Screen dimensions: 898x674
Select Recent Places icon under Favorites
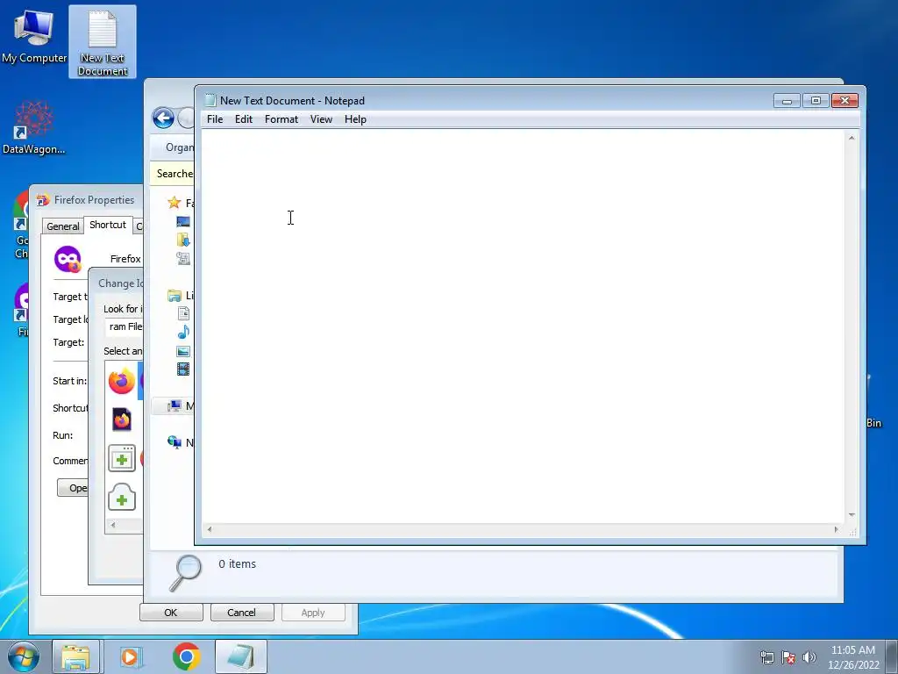[x=183, y=259]
